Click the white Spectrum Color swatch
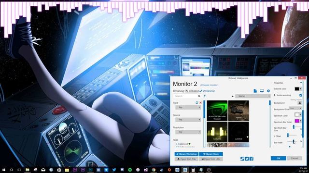The height and width of the screenshot is (173, 309). click(x=297, y=114)
